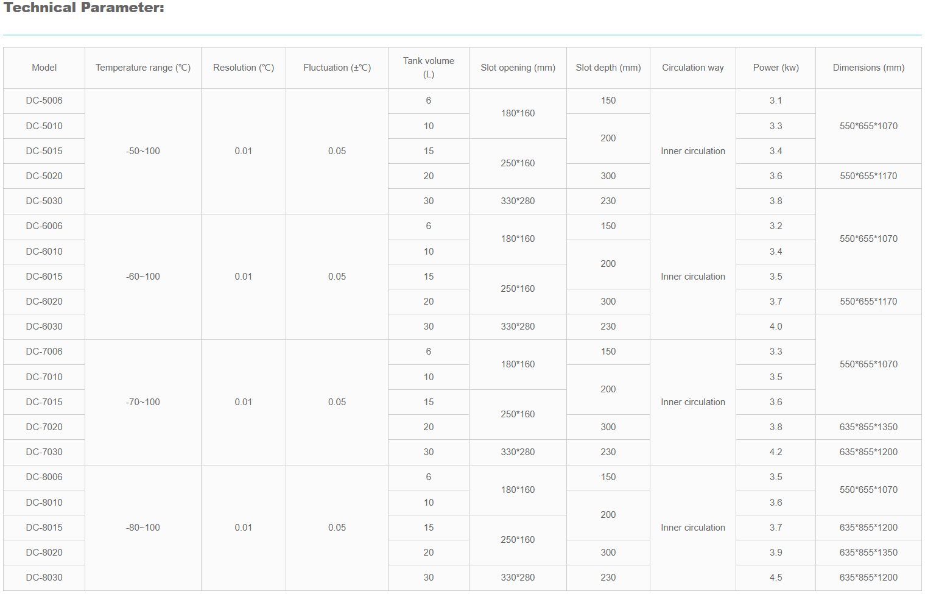Click the Power (kw) column header
925x594 pixels.
[x=776, y=68]
